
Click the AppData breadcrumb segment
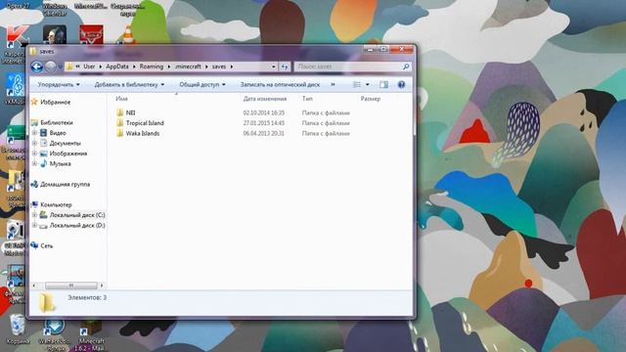[117, 66]
